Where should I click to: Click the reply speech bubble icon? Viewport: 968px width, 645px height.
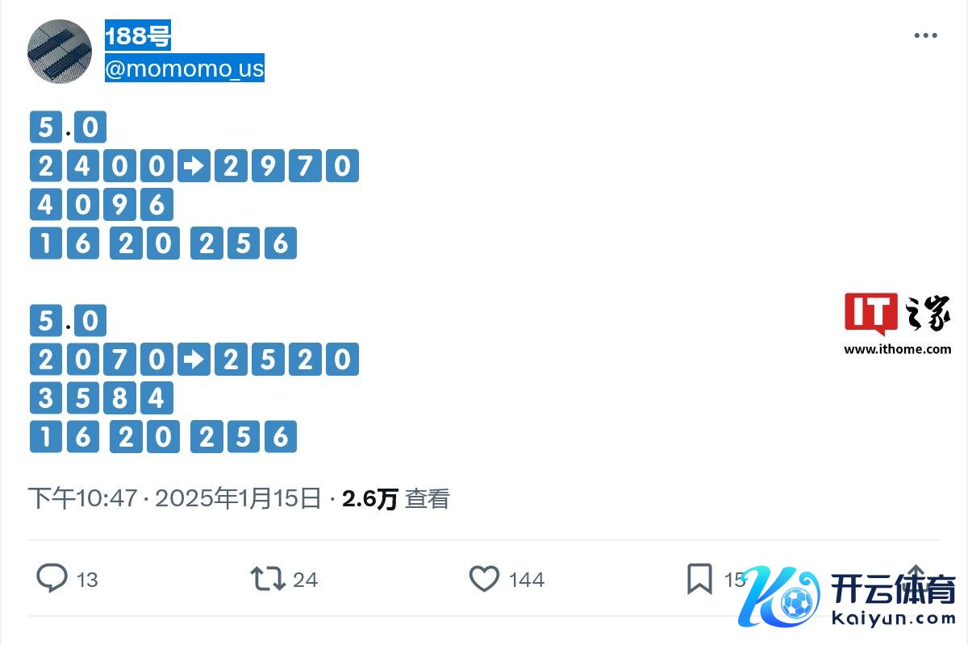pyautogui.click(x=52, y=578)
